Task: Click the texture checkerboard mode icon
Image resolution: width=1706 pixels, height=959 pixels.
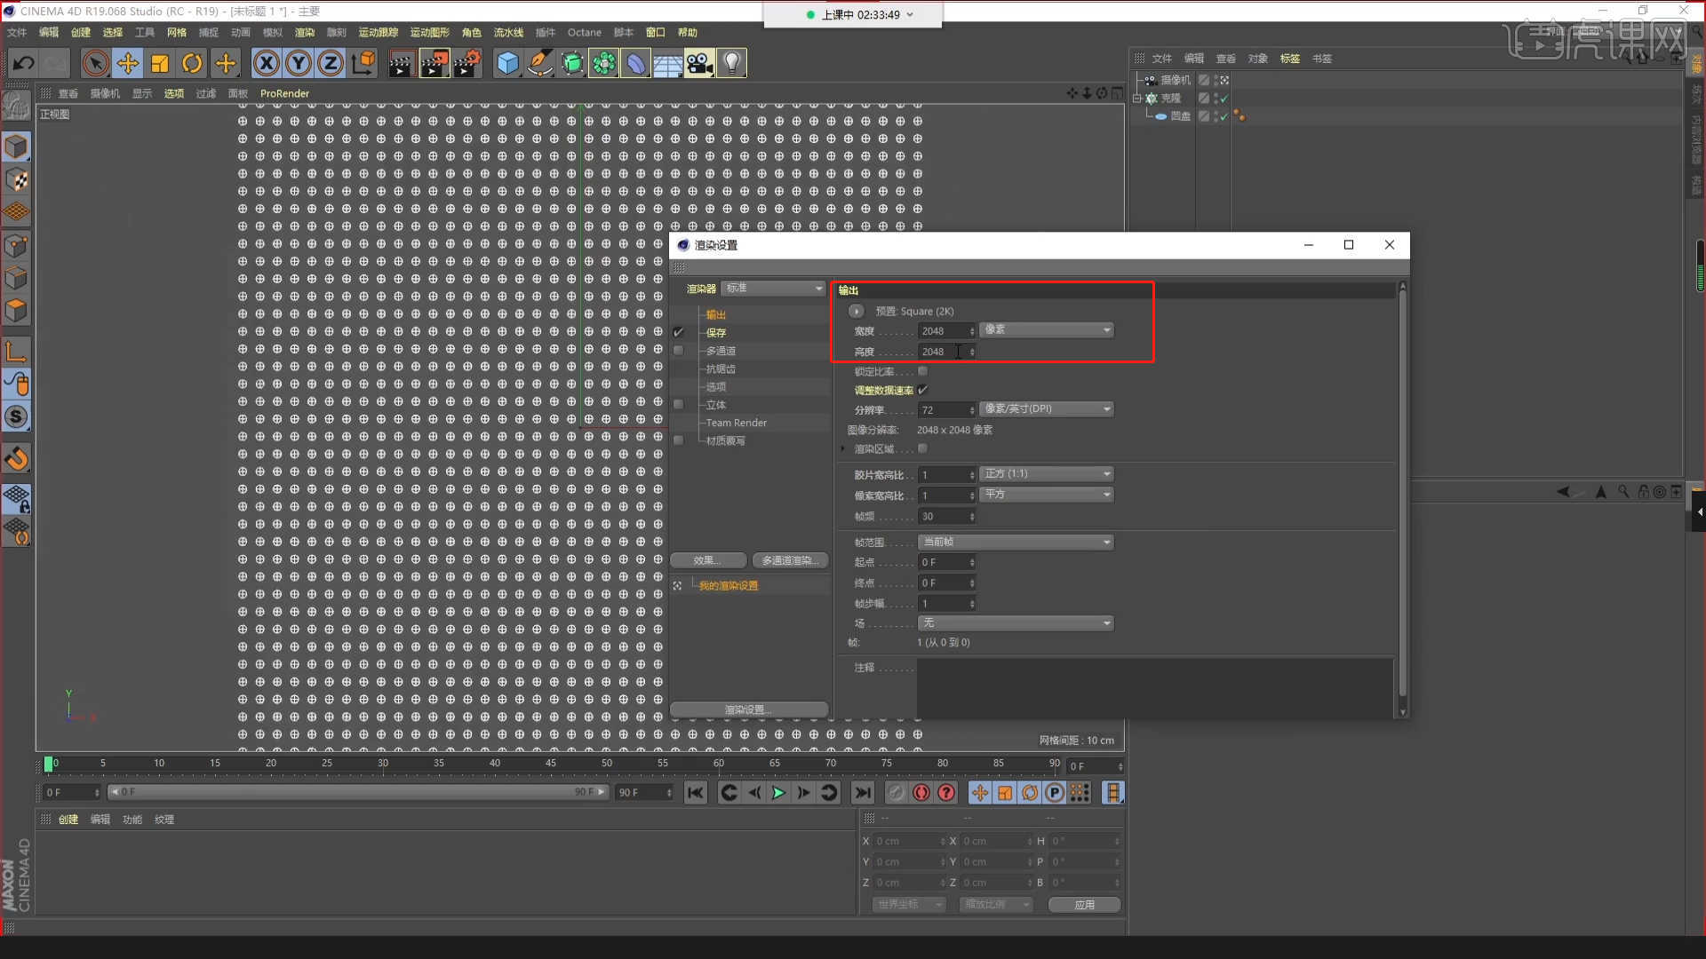Action: 16,180
